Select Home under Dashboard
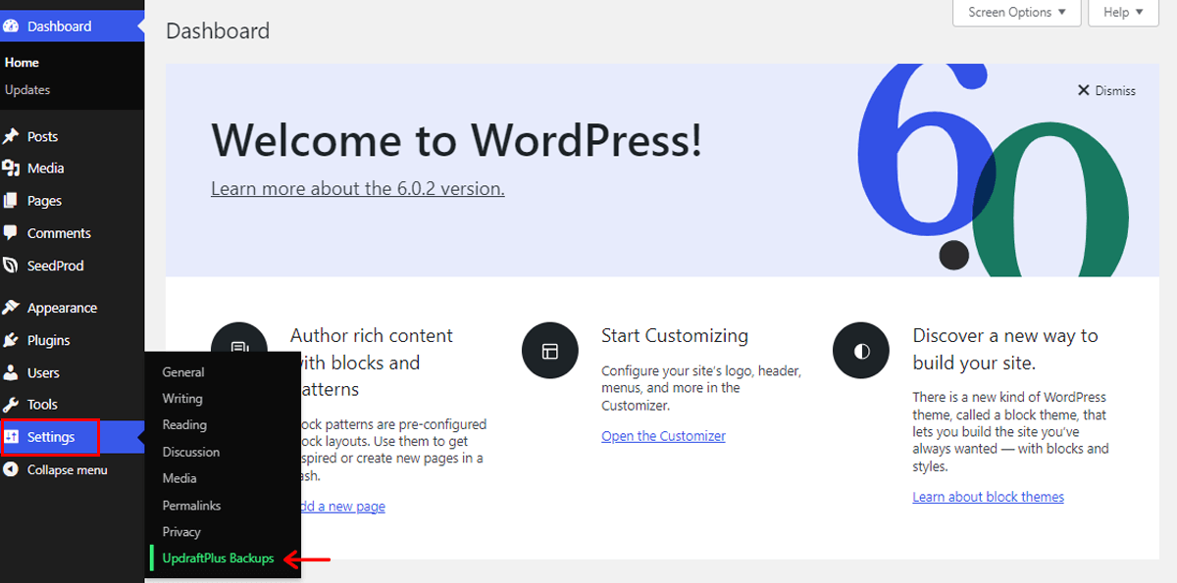 coord(22,62)
